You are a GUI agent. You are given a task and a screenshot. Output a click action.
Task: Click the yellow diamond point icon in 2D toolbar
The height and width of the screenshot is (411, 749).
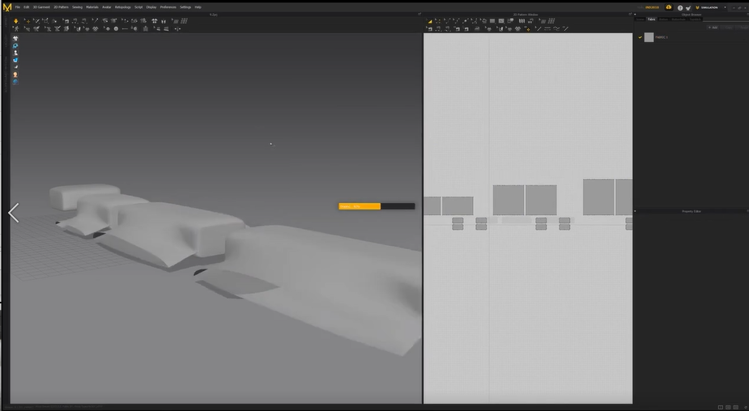[x=527, y=28]
